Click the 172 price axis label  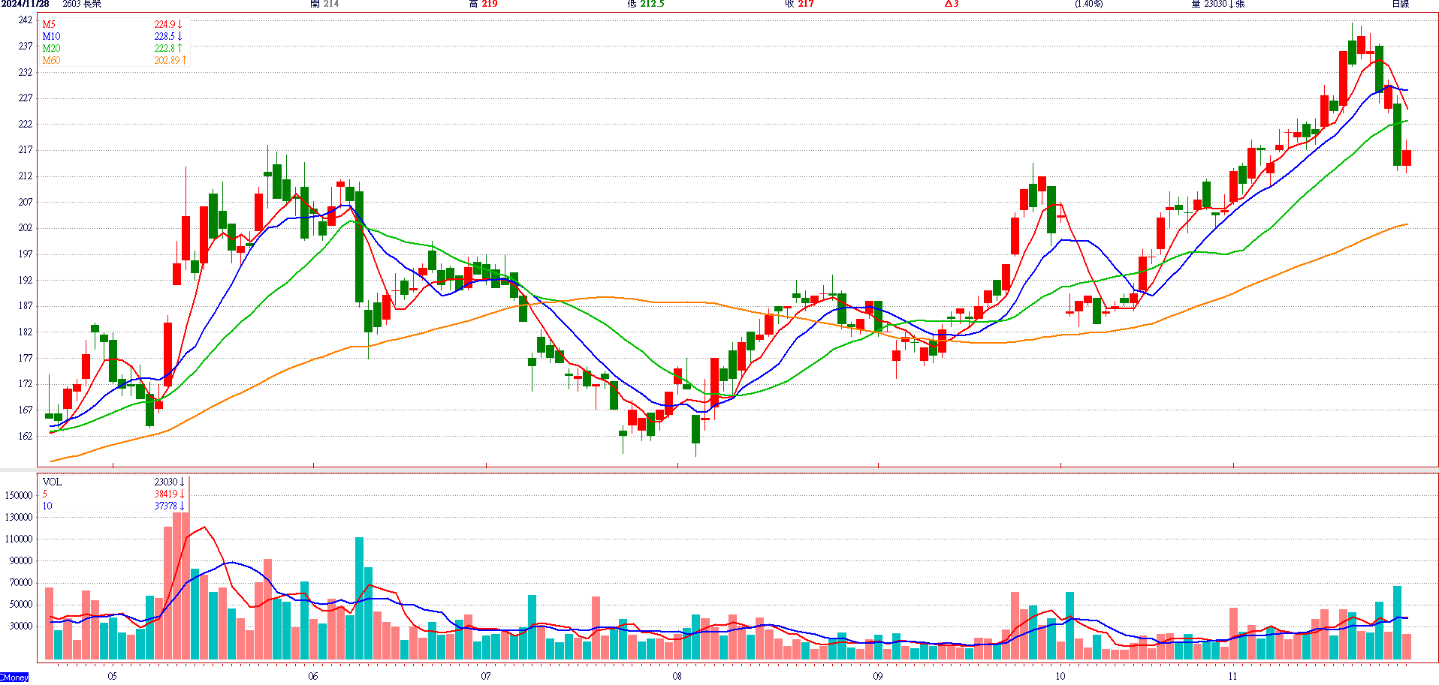click(26, 384)
